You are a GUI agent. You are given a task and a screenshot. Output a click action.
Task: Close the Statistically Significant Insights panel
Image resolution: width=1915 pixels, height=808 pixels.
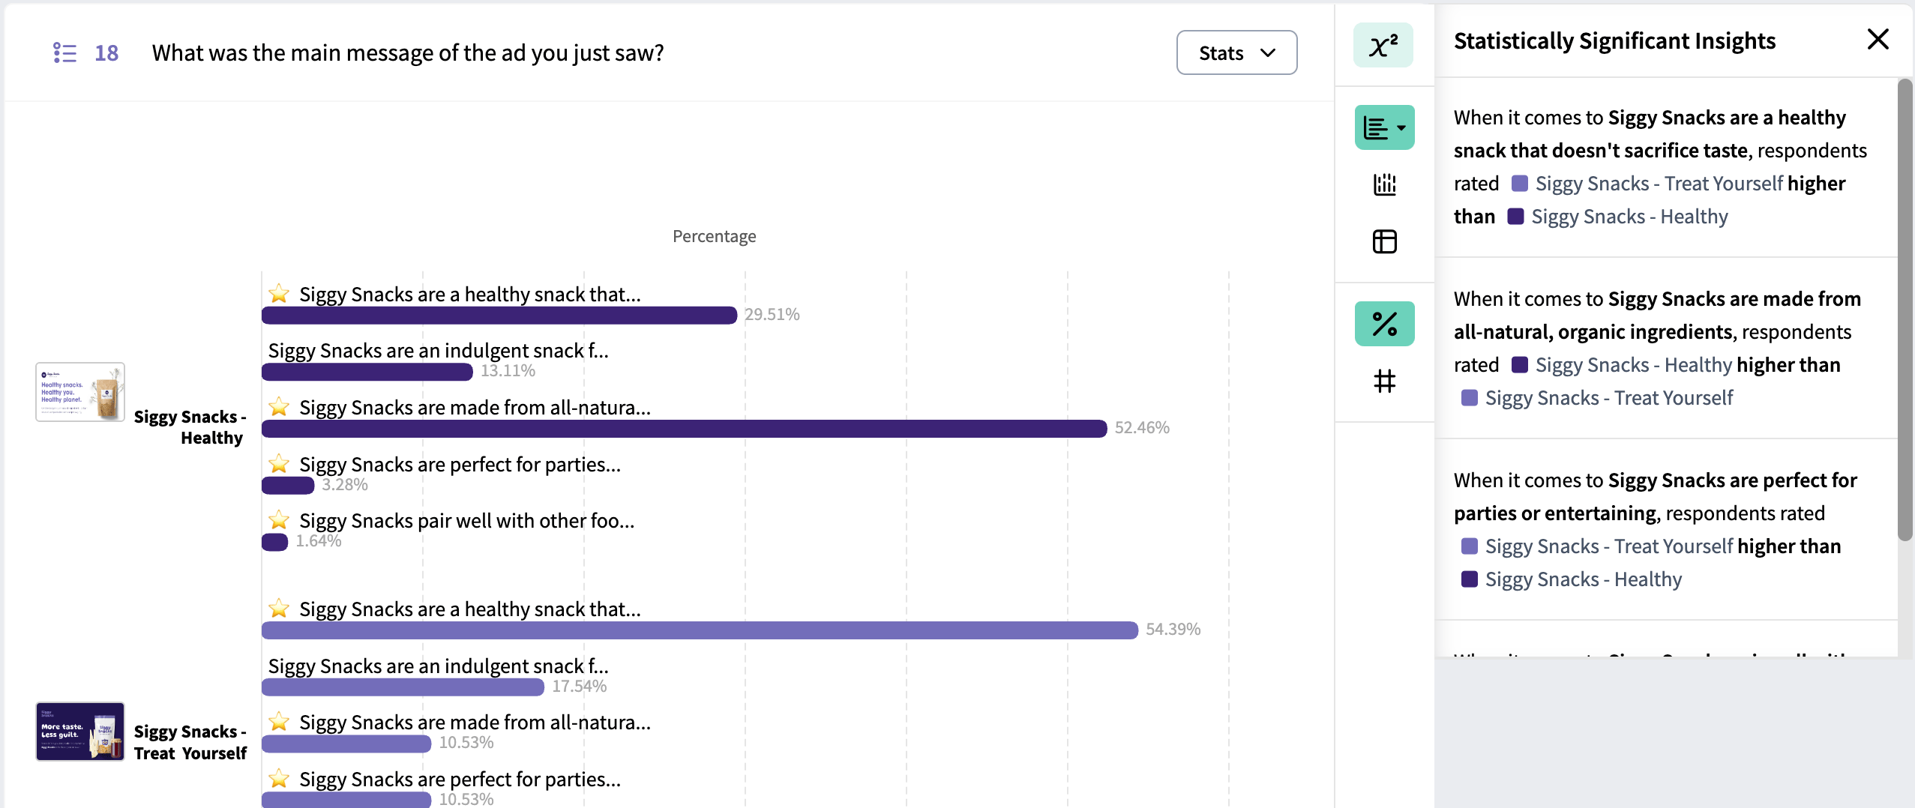1878,40
